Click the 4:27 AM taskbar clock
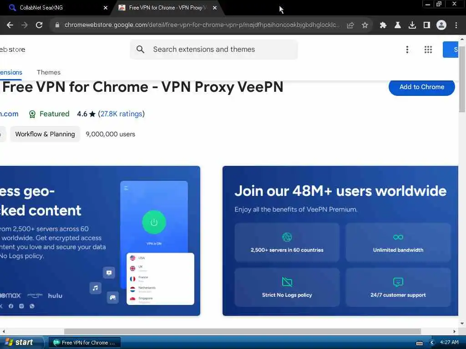The height and width of the screenshot is (349, 466). pyautogui.click(x=449, y=343)
